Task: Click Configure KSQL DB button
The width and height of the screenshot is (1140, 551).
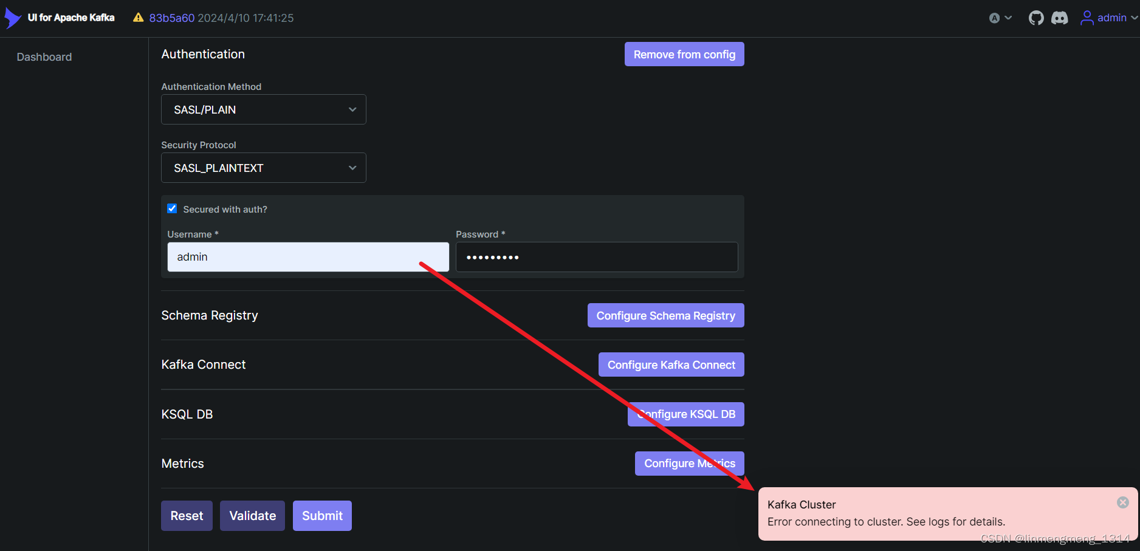Action: (x=686, y=414)
